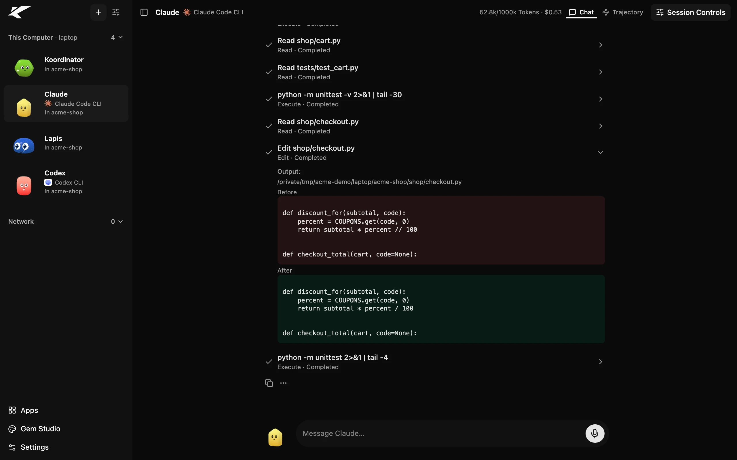Expand the Network section chevron

coord(121,221)
